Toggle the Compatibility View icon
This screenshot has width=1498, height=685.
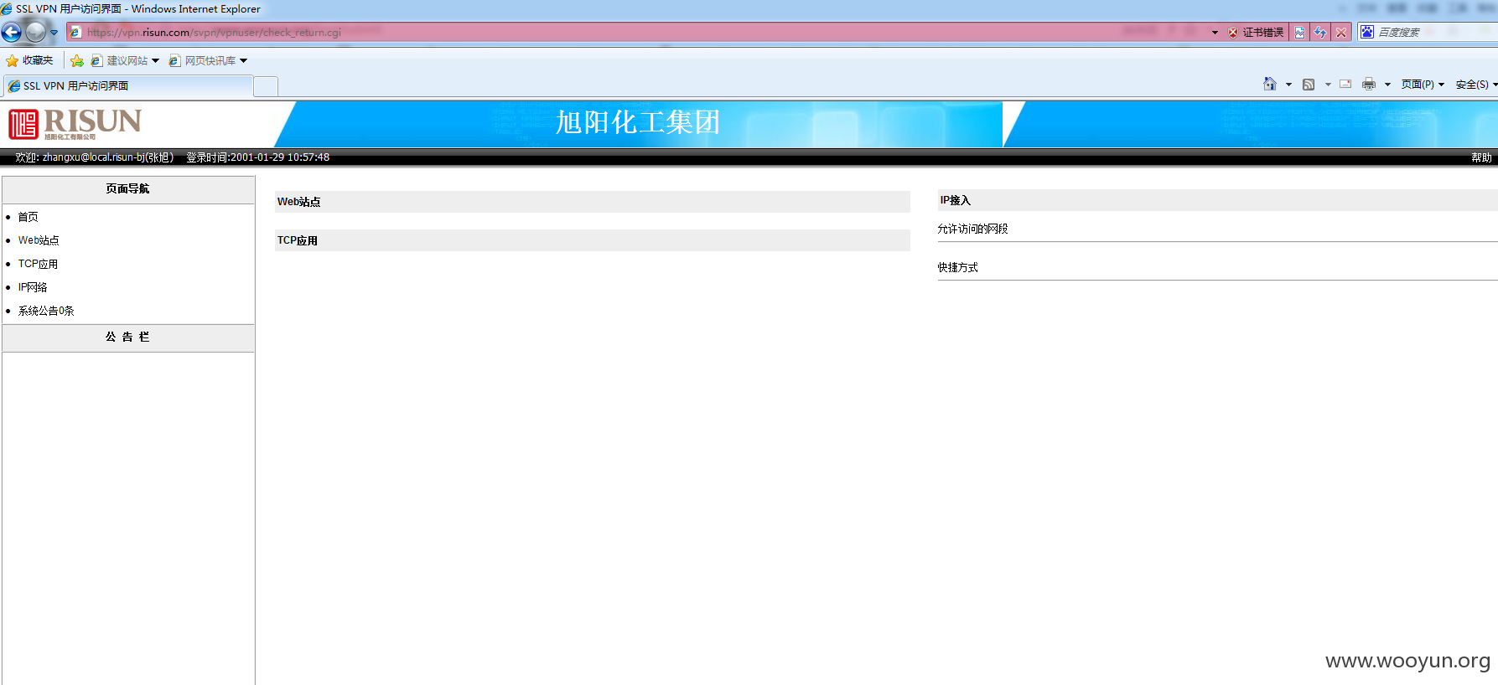coord(1299,33)
